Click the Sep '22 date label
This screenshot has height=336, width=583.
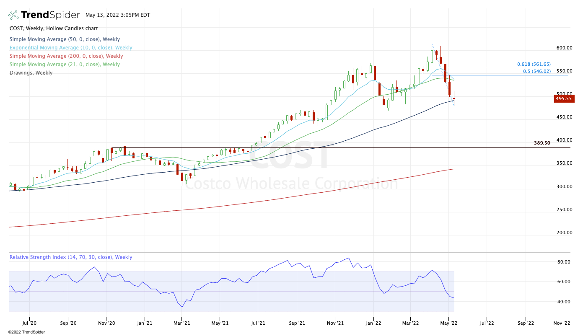point(526,323)
